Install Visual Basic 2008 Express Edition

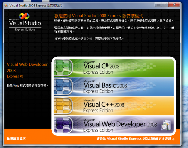114,87
